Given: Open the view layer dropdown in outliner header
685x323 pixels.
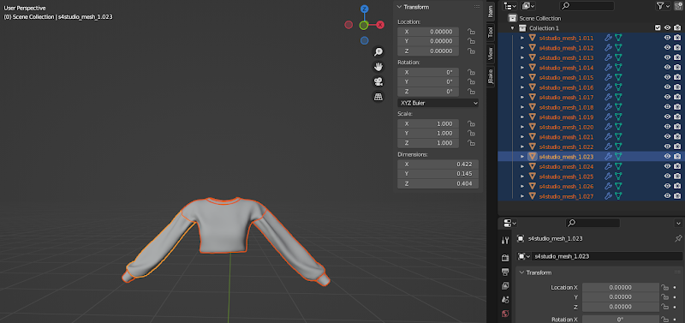Looking at the screenshot, I should (x=528, y=6).
